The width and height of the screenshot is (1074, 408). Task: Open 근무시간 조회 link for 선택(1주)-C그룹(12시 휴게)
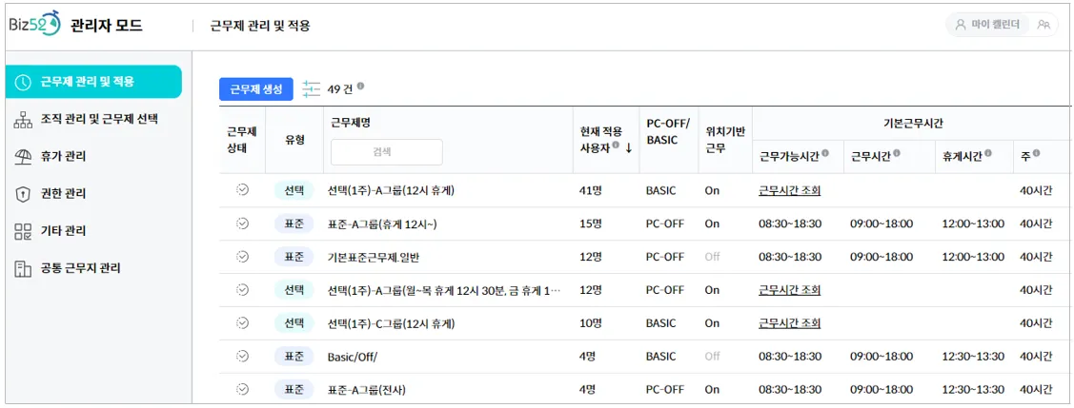point(789,323)
